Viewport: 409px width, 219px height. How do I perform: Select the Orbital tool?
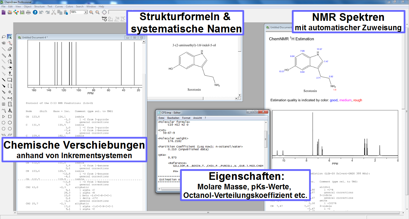[10, 74]
